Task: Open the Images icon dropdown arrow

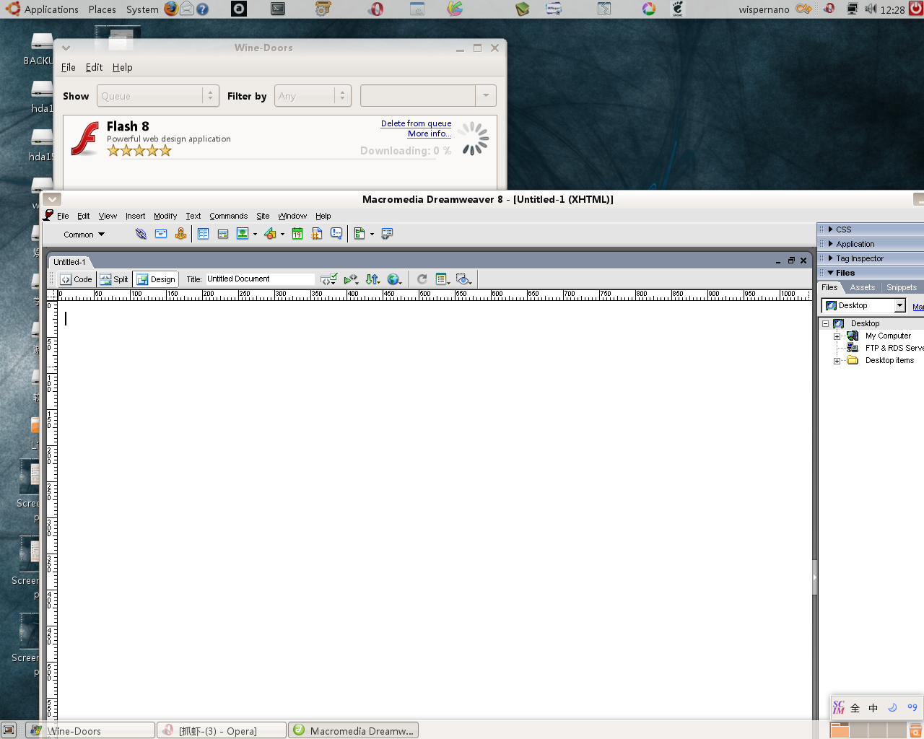Action: pos(255,235)
